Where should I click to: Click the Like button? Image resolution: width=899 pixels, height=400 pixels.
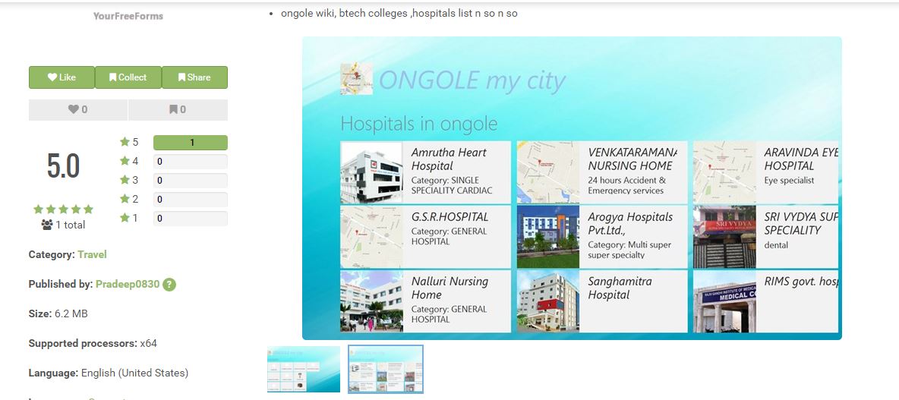pos(62,77)
